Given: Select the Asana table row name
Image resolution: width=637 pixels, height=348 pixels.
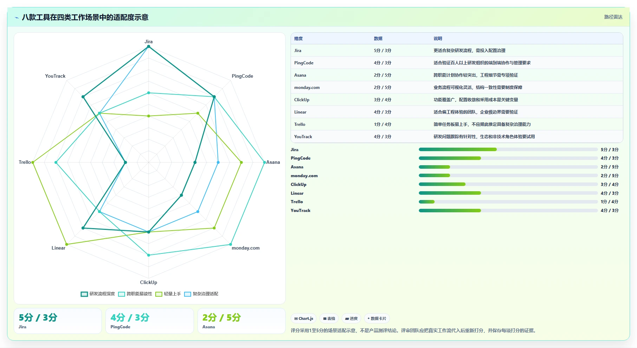Looking at the screenshot, I should tap(300, 75).
